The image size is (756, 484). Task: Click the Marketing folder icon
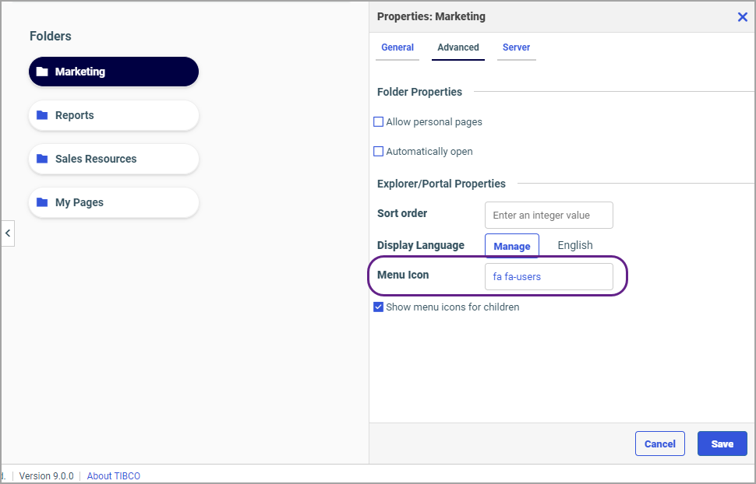[42, 72]
